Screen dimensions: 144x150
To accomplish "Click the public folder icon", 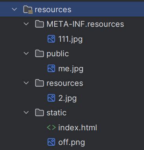I will point(39,54).
